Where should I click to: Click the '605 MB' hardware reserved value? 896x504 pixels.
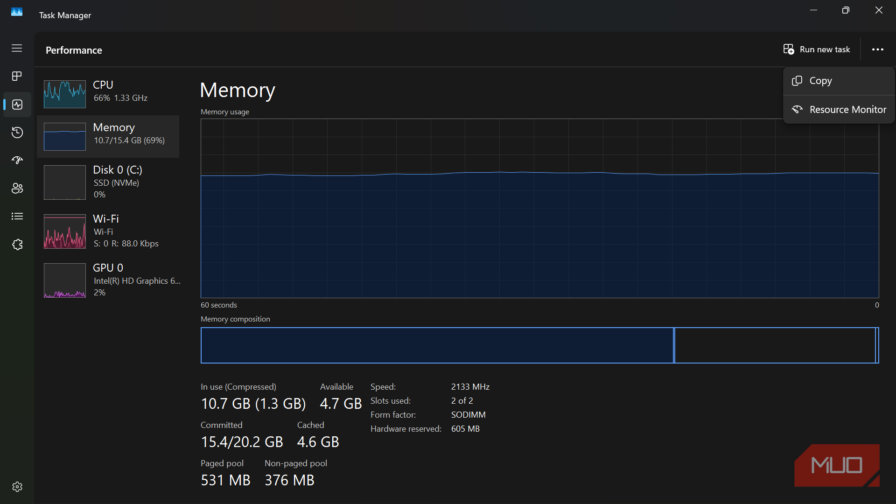pyautogui.click(x=465, y=429)
